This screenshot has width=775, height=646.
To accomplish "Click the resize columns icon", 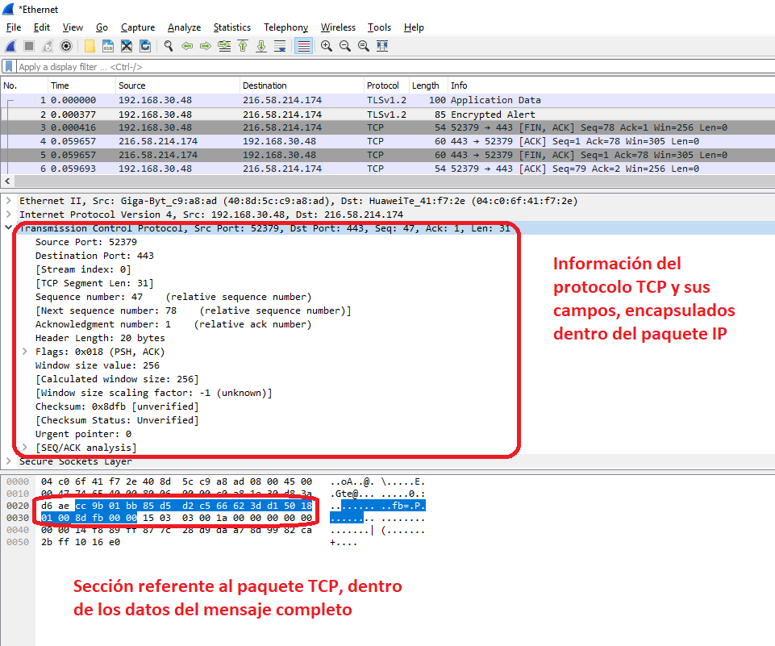I will tap(384, 46).
